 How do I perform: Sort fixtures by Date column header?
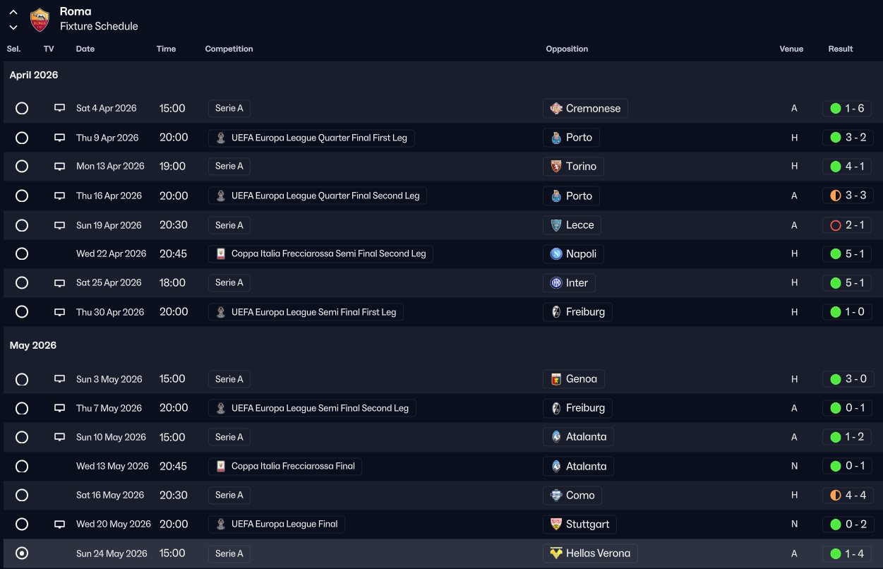point(85,49)
